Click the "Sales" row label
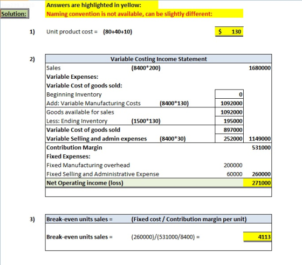302x265 pixels. pyautogui.click(x=53, y=68)
